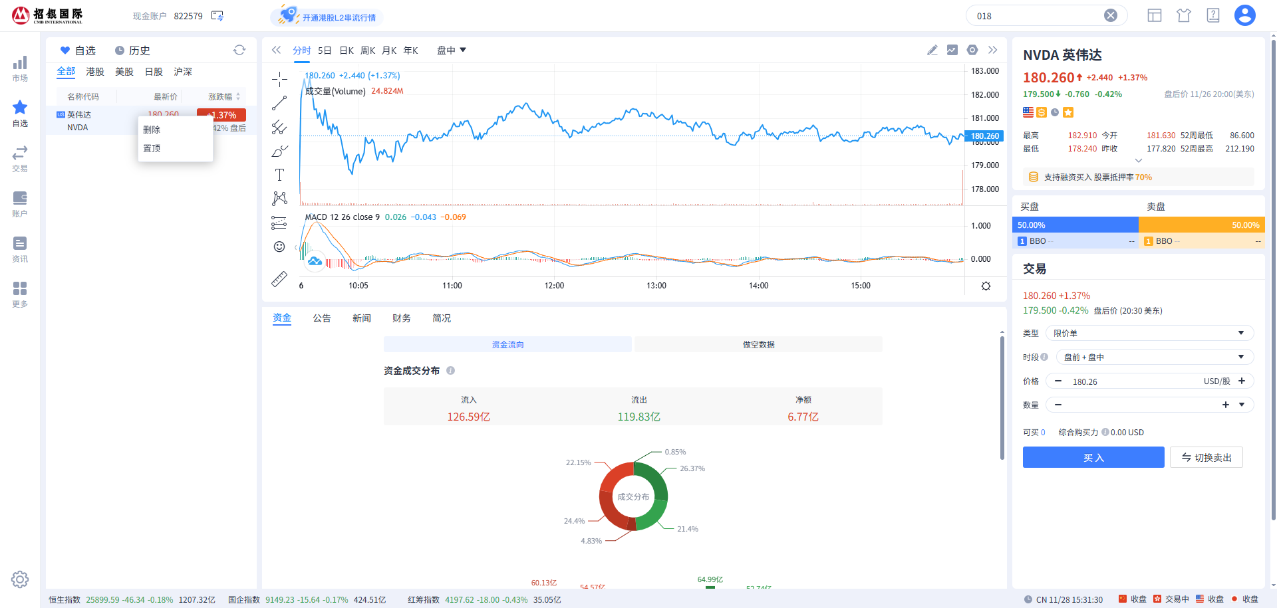The width and height of the screenshot is (1277, 608).
Task: Toggle the yellow star favorite for NVDA
Action: (x=1068, y=112)
